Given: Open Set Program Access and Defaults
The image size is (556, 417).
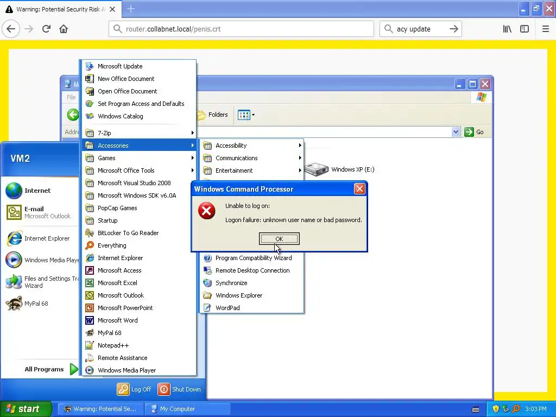Looking at the screenshot, I should click(139, 104).
